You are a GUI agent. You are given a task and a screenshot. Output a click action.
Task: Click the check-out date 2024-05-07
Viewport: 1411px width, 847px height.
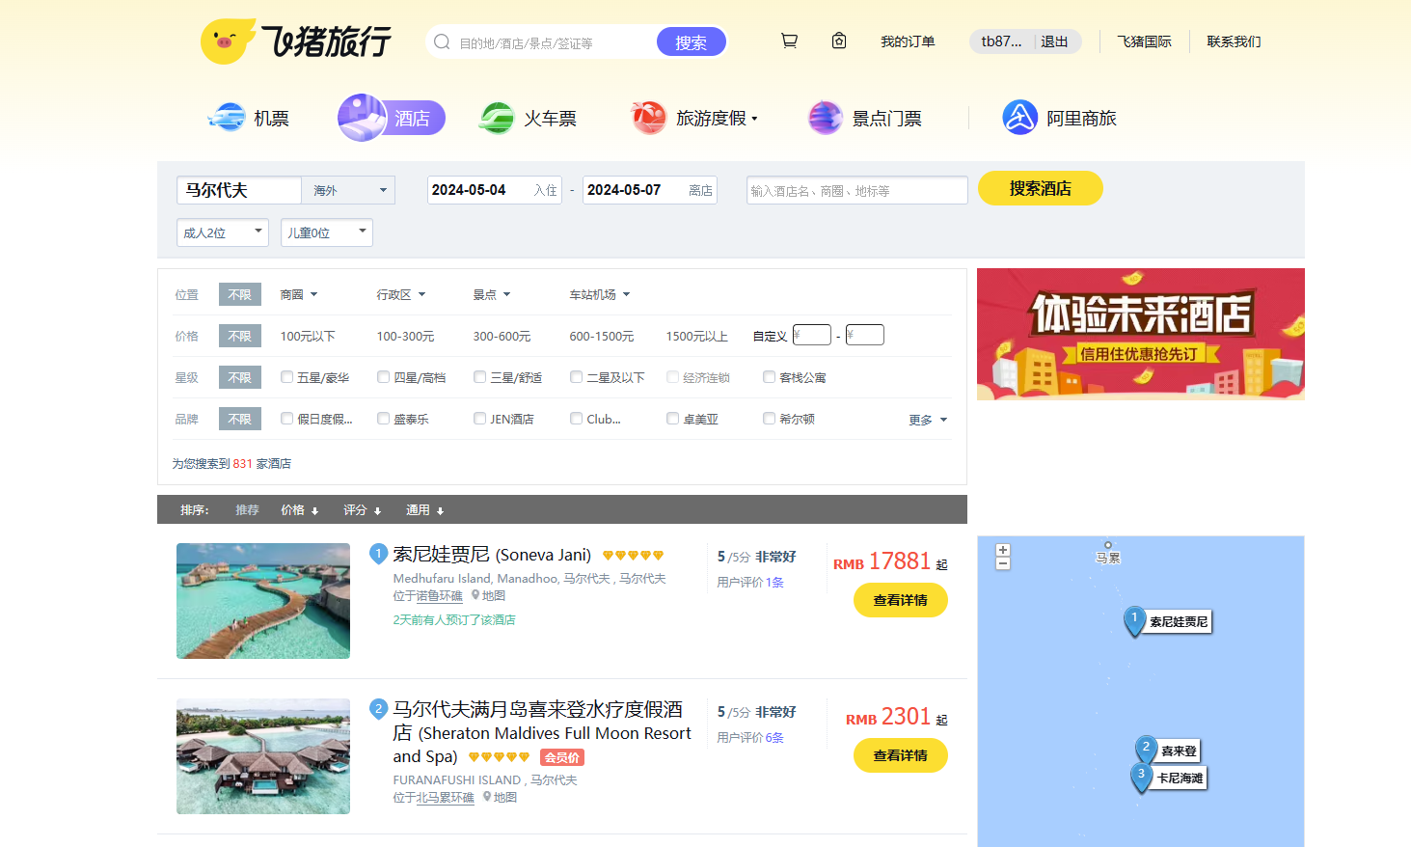tap(650, 190)
